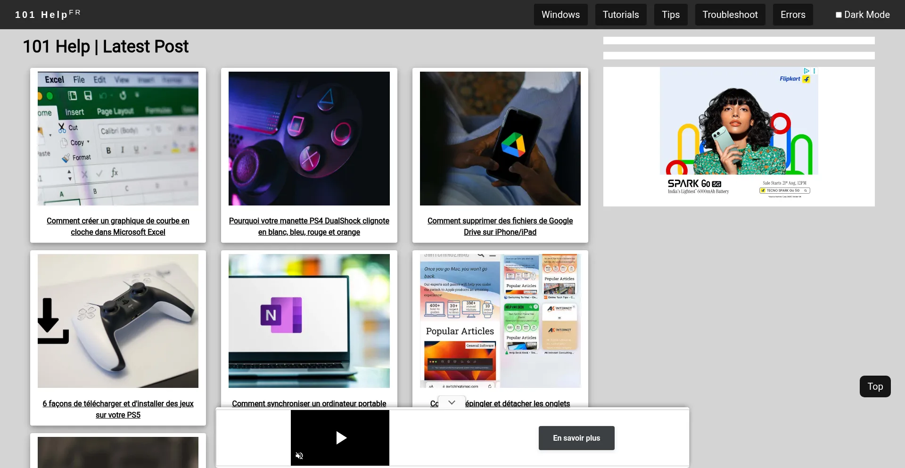Collapse the bottom ad with the chevron

[x=452, y=402]
